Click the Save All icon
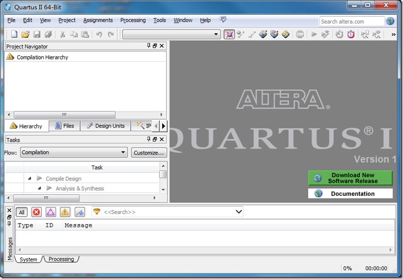This screenshot has height=279, width=403. coord(48,34)
